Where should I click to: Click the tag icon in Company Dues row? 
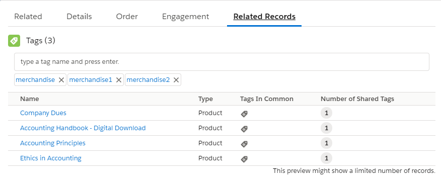pos(244,114)
